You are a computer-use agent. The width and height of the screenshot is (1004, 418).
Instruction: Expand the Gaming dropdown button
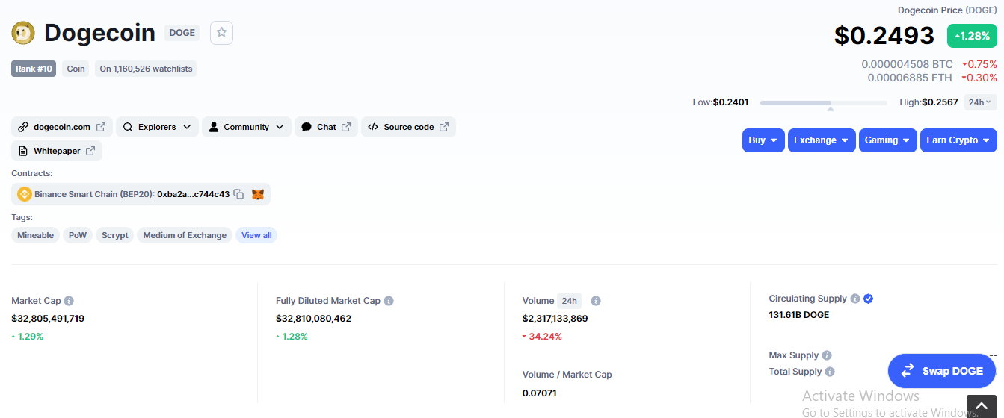888,140
